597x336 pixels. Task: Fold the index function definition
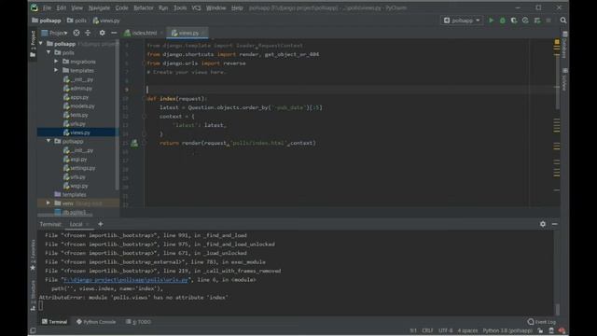click(x=144, y=99)
